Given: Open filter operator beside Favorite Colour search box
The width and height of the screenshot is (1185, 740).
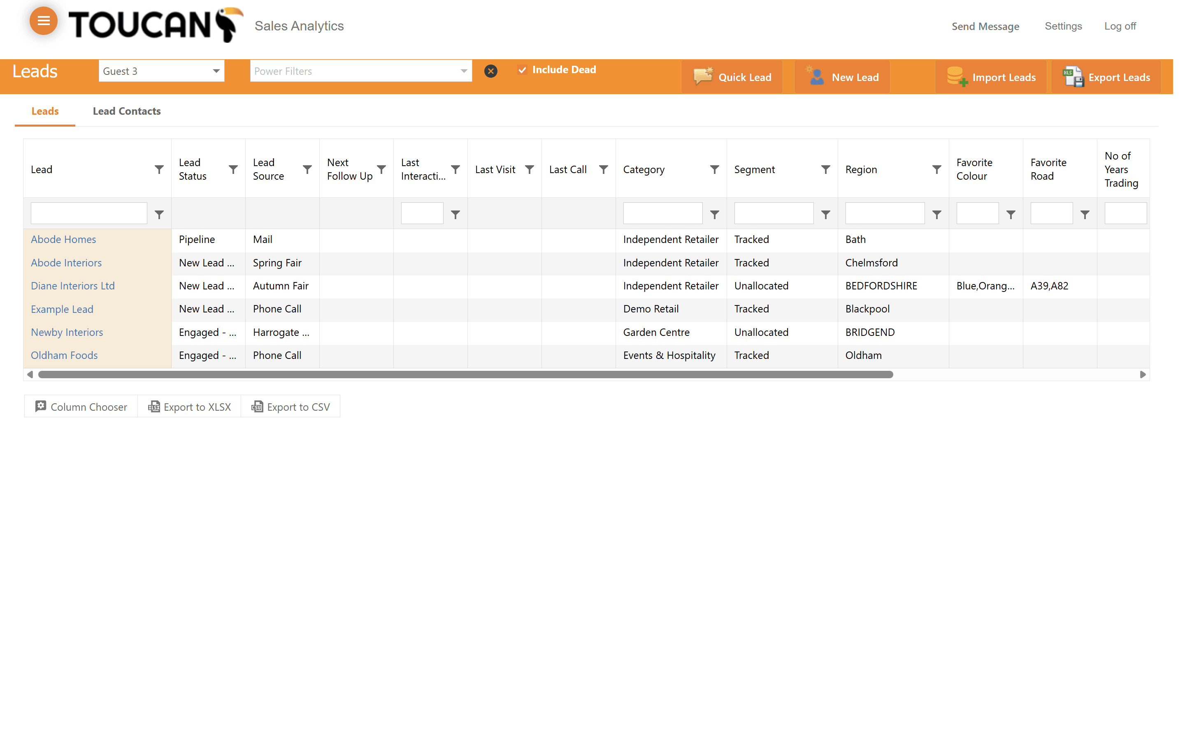Looking at the screenshot, I should click(1011, 214).
